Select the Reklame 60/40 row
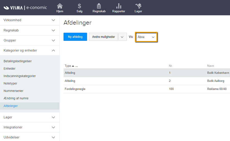This screenshot has width=230, height=141. point(147,89)
